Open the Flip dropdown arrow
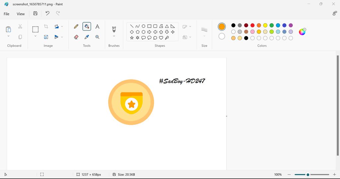 click(62, 37)
